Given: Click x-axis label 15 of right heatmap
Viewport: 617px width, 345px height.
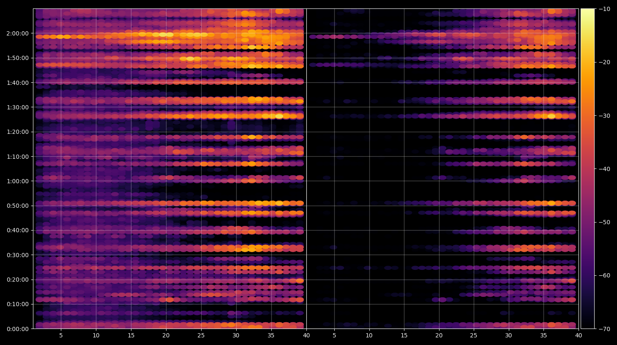Looking at the screenshot, I should pos(404,336).
